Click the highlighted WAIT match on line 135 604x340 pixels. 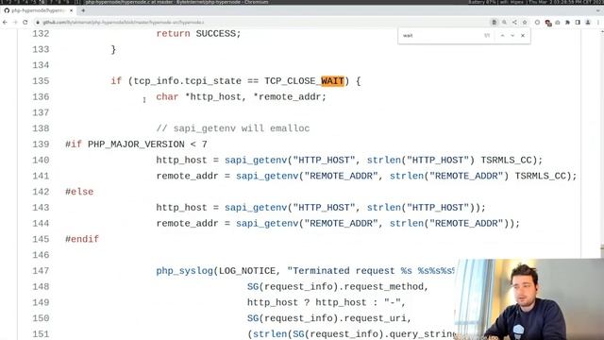(332, 81)
